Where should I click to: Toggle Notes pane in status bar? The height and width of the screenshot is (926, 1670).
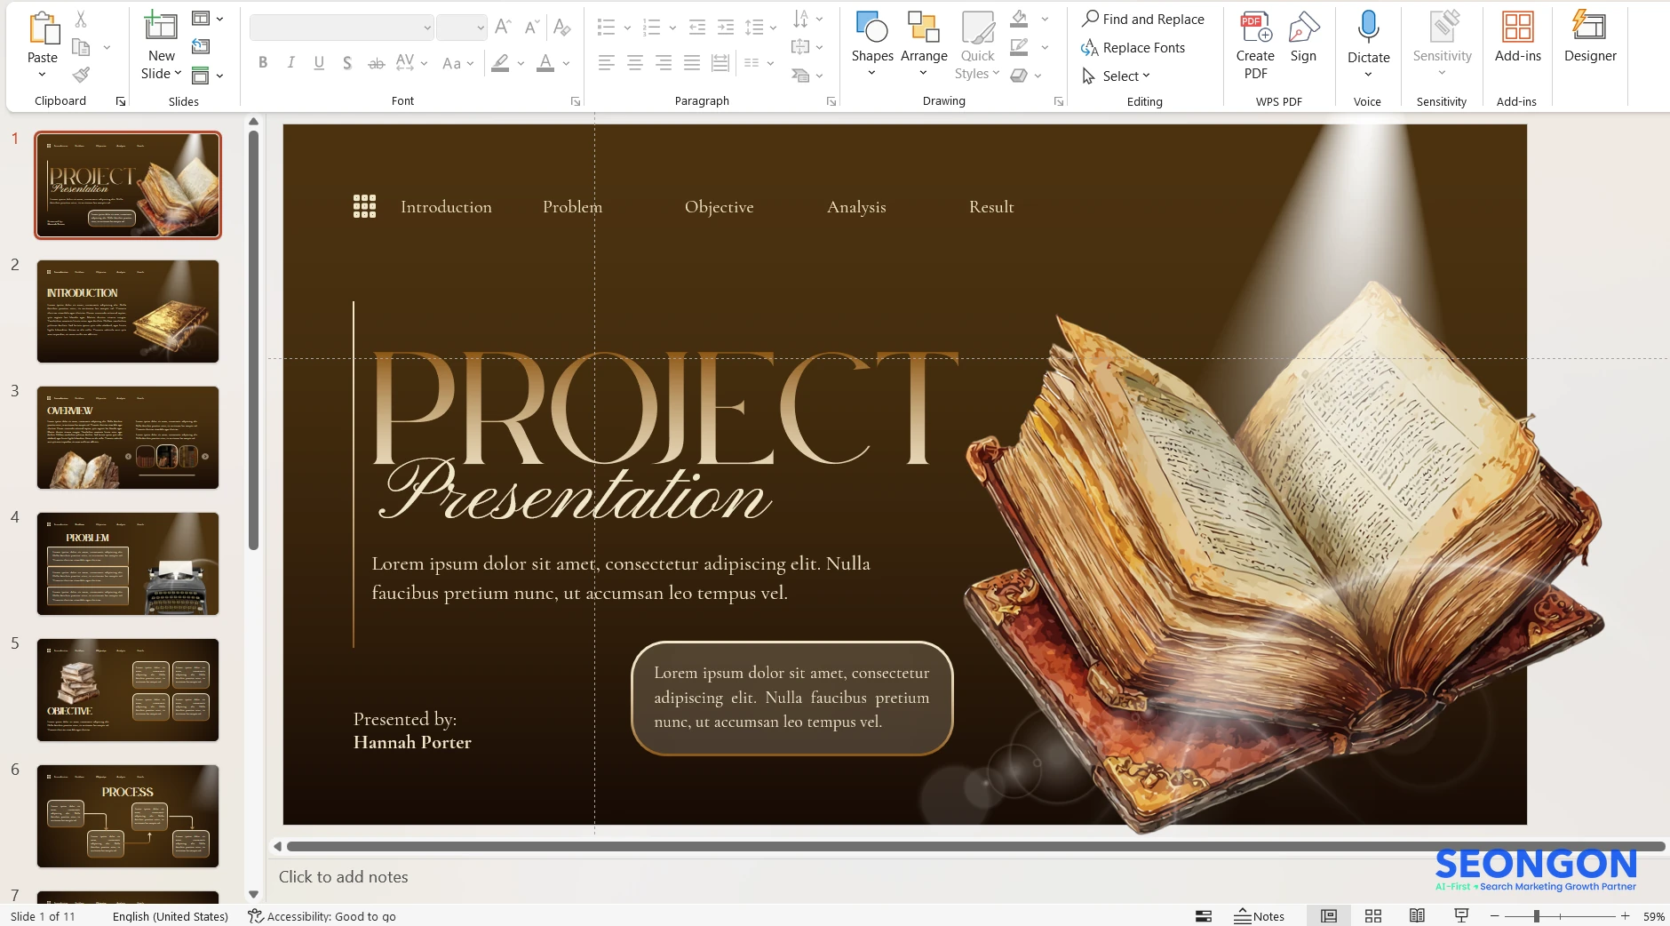(x=1259, y=916)
